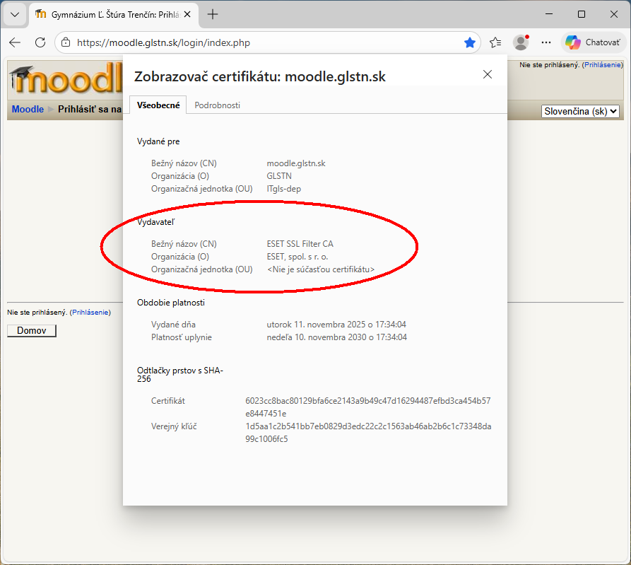
Task: Click the Prihlásenie link at top right
Action: tap(602, 64)
